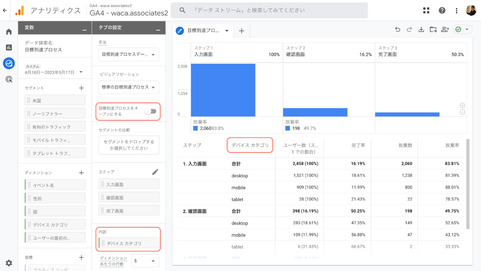The image size is (481, 271).
Task: Click the segment comparison drop zone
Action: pos(129,145)
